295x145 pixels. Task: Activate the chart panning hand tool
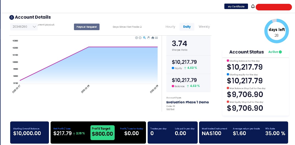[148, 38]
